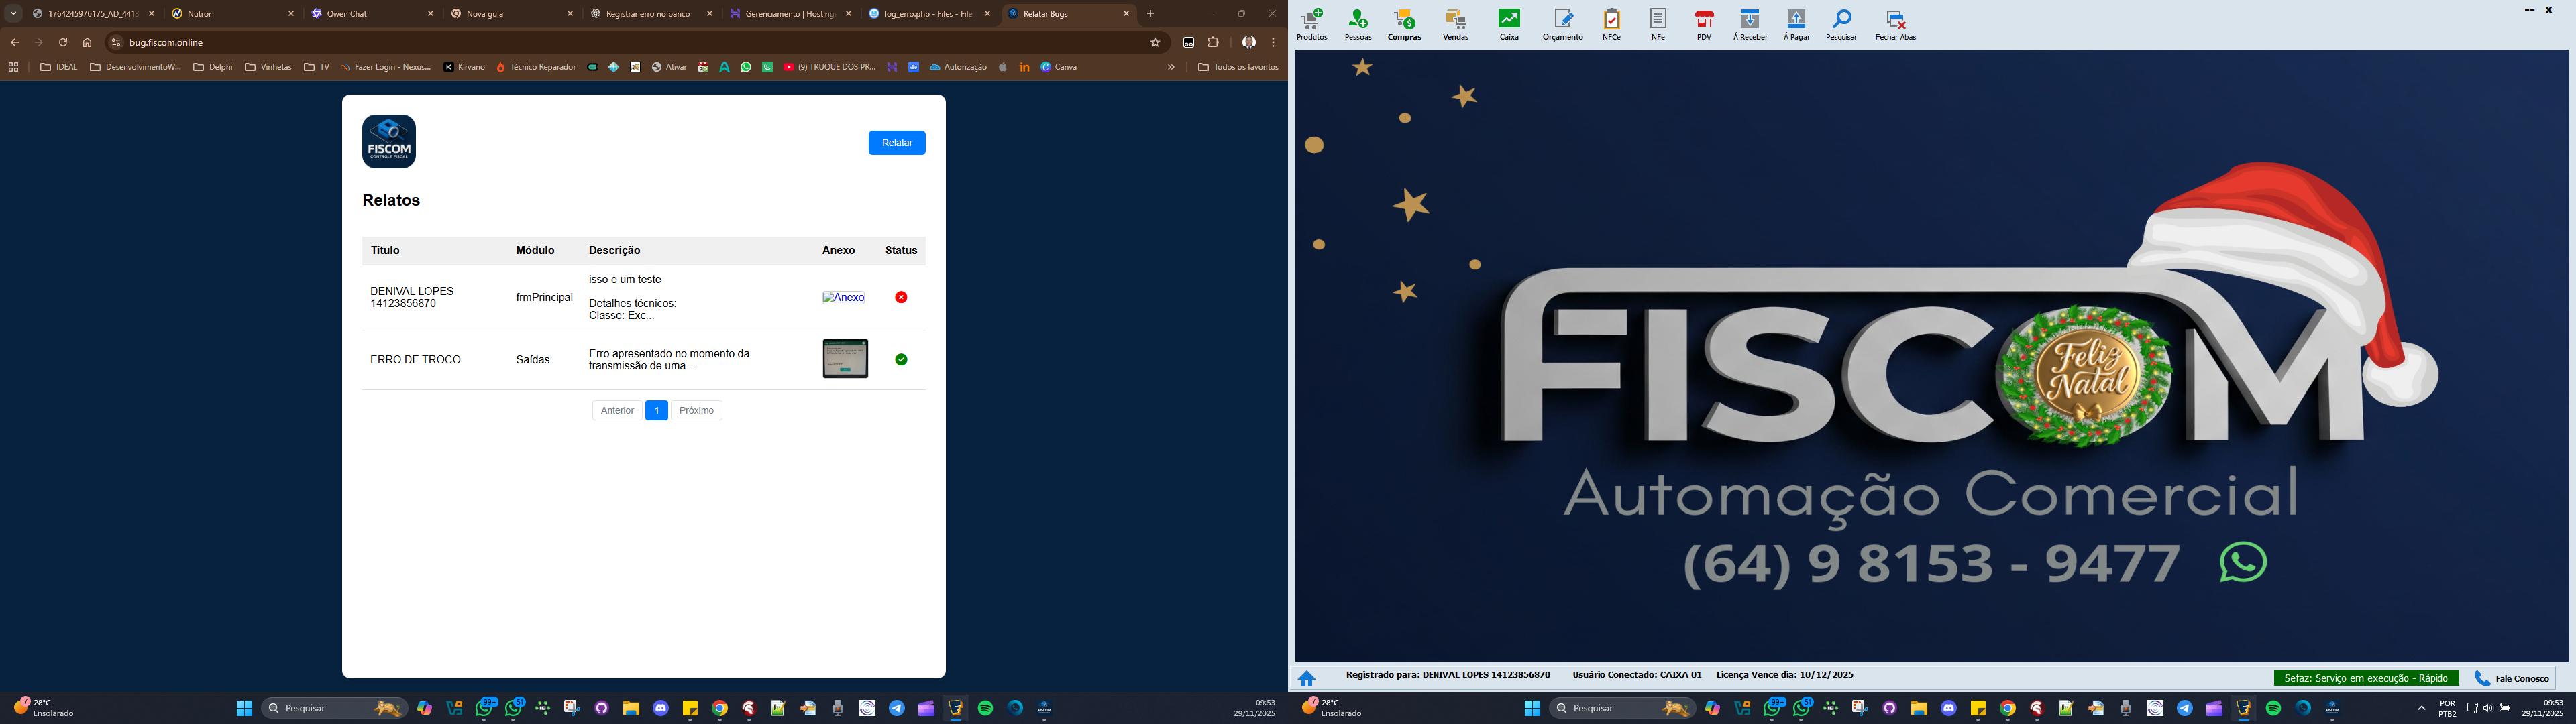The width and height of the screenshot is (2576, 724).
Task: Click Fechar Abas in toolbar
Action: 1895,24
